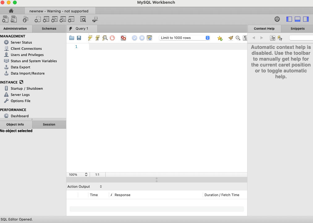Open Users and Privileges
Screen dimensions: 313x223
coord(27,55)
